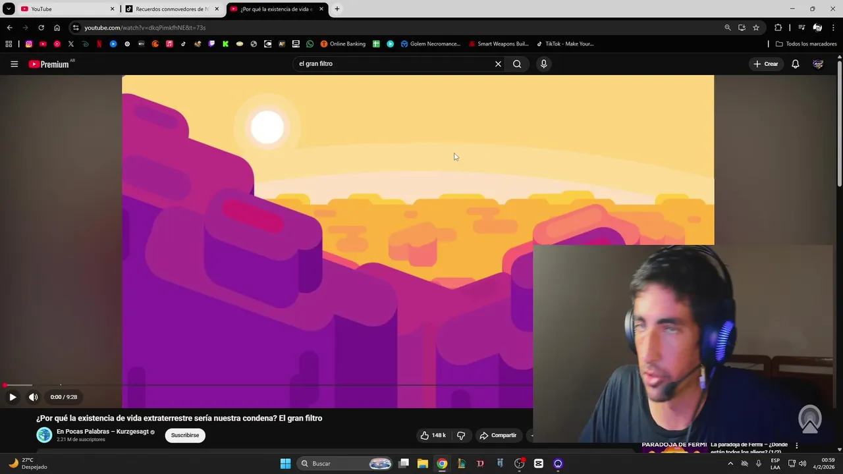The image size is (843, 474).
Task: Go to the browser home page
Action: [x=57, y=28]
